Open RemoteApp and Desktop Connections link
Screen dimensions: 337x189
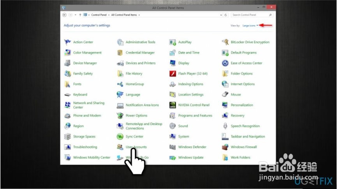[144, 126]
